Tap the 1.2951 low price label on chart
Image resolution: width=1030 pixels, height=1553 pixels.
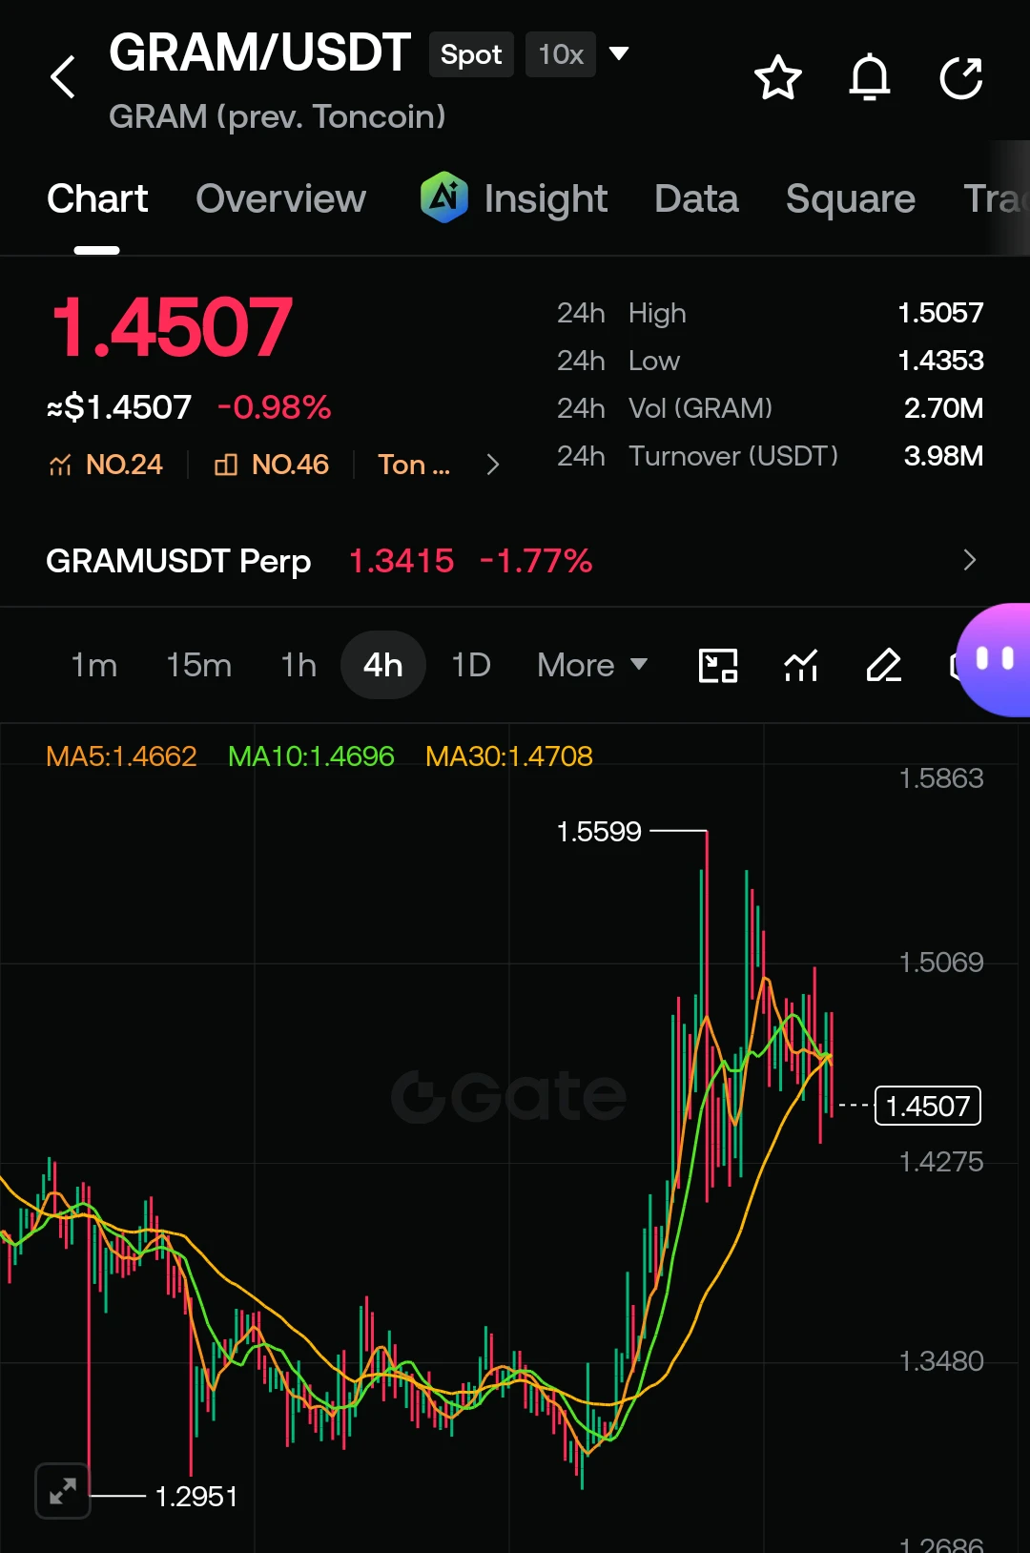point(196,1496)
